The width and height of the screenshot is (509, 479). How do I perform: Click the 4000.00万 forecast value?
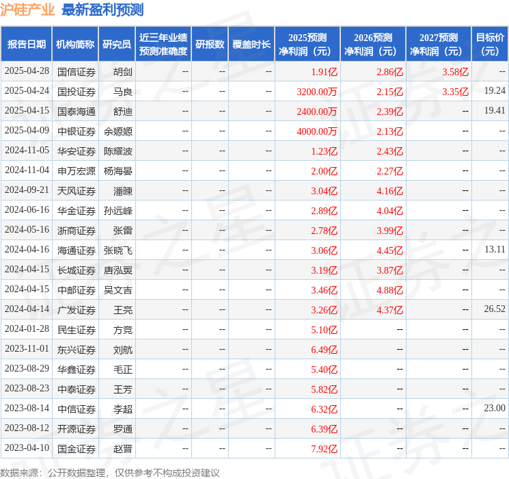[x=317, y=131]
